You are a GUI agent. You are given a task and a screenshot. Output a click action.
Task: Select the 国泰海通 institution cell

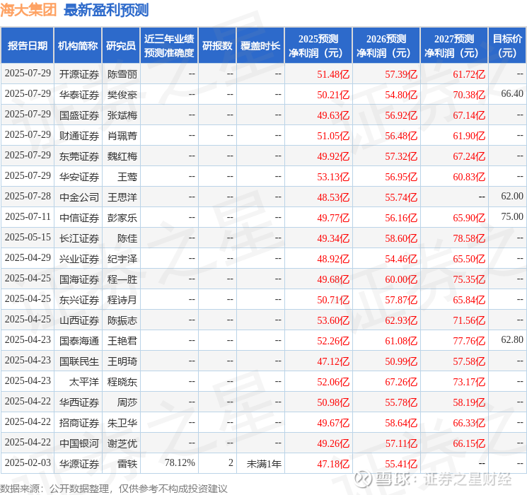tap(79, 341)
